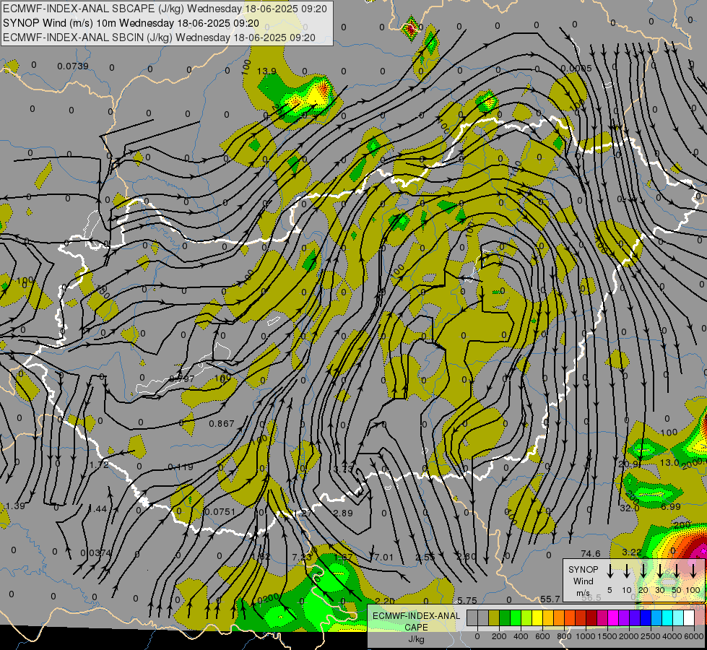The height and width of the screenshot is (650, 707).
Task: Click the 0.119 value on the map
Action: click(x=181, y=467)
